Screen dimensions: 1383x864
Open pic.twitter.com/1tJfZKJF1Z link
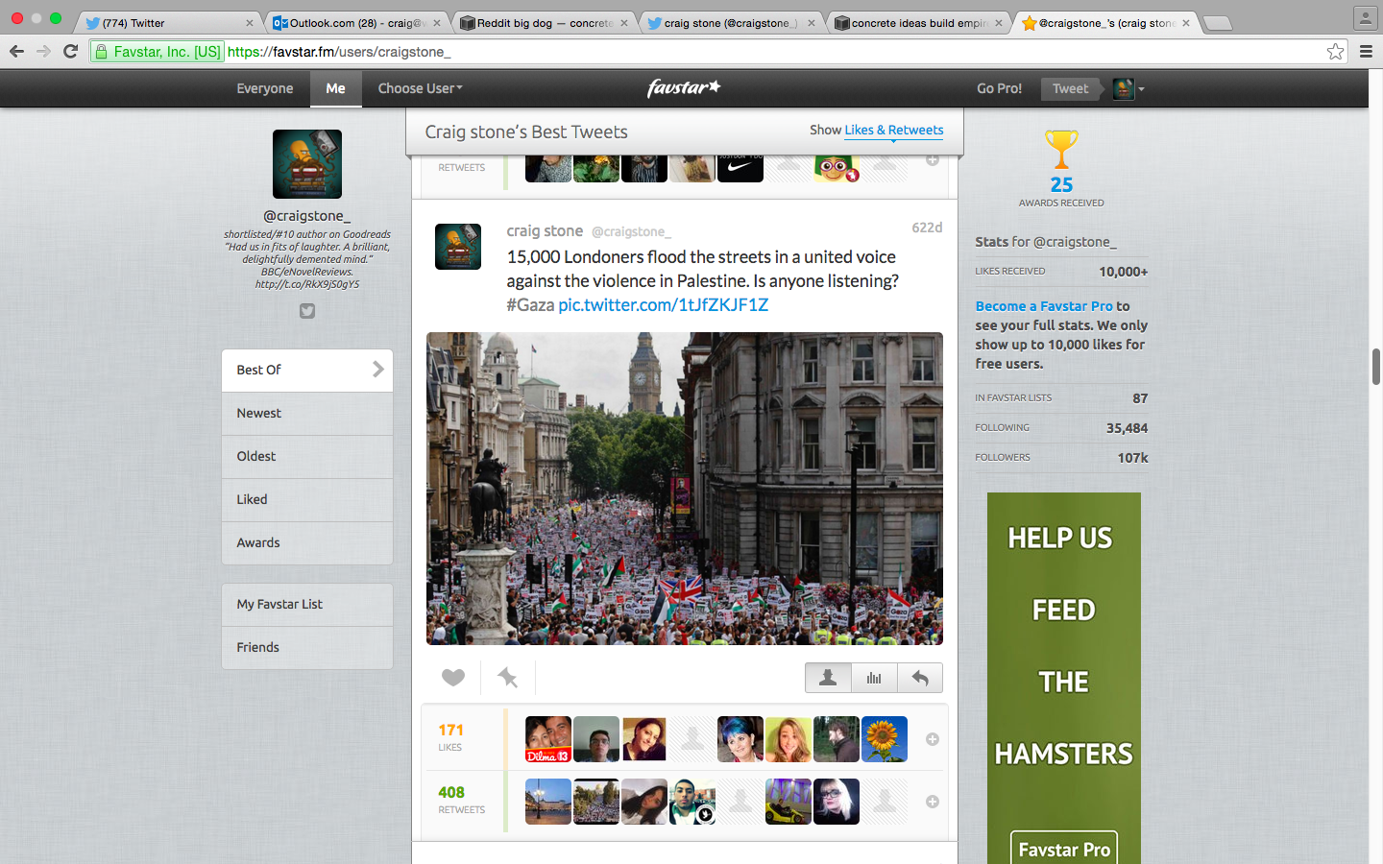click(663, 305)
